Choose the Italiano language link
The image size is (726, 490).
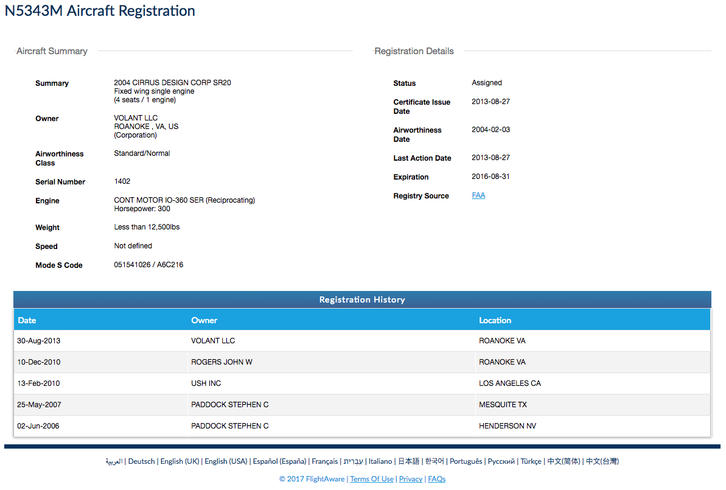pos(380,461)
